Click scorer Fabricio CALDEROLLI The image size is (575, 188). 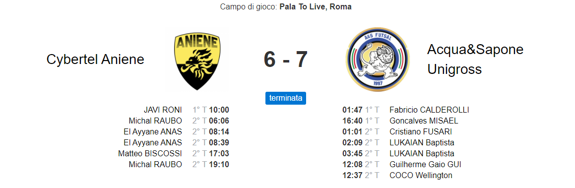tap(429, 110)
